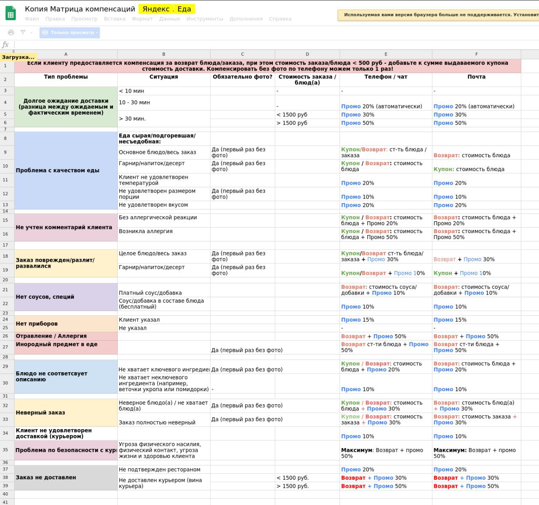The height and width of the screenshot is (505, 539).
Task: Open the Вставка menu
Action: (115, 19)
